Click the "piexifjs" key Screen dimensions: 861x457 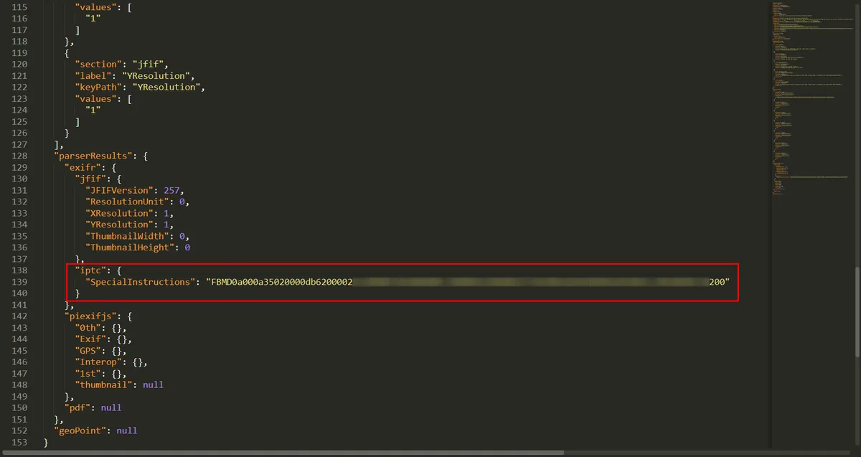click(92, 316)
